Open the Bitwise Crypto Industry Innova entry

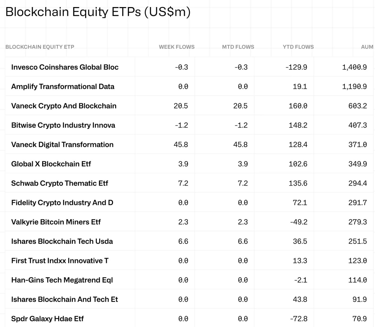[63, 125]
